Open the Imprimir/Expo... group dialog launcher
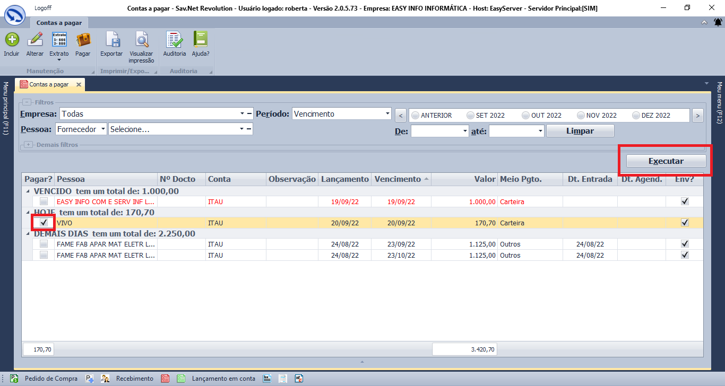725x386 pixels. 156,72
